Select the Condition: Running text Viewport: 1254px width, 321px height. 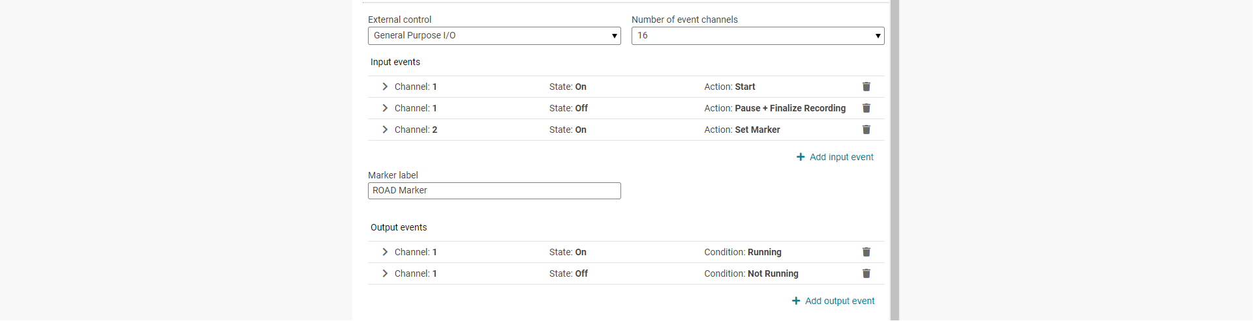pos(742,252)
